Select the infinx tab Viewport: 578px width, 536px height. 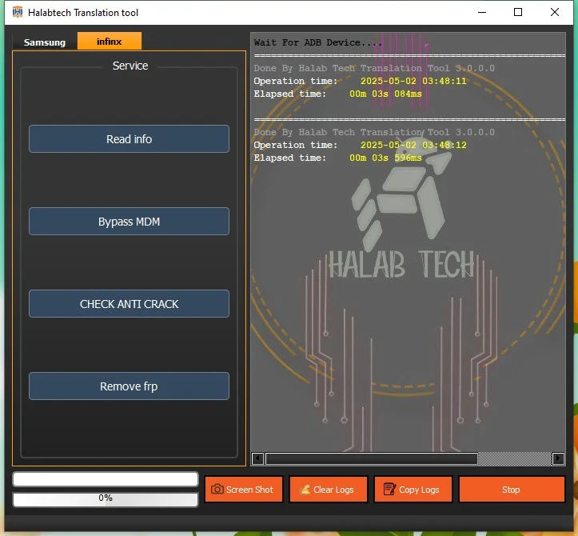(109, 42)
